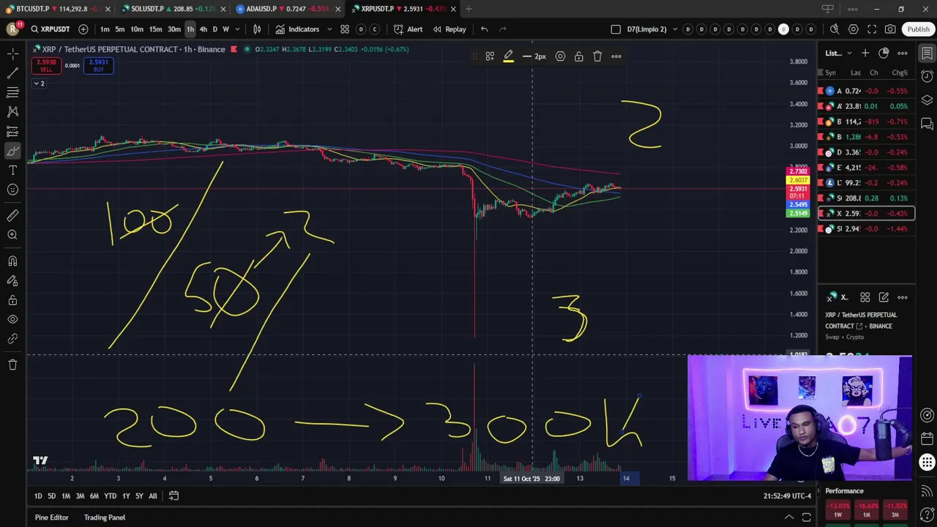Viewport: 937px width, 527px height.
Task: Select the trend line tool
Action: tap(12, 73)
